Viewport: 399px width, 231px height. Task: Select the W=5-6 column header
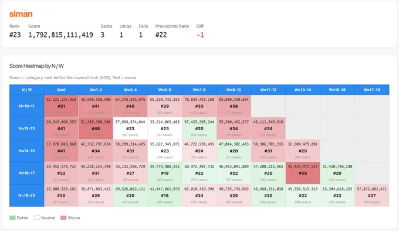pyautogui.click(x=165, y=90)
